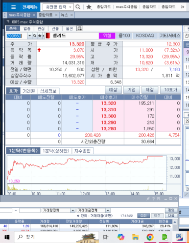Click the star favorites icon in top toolbar
The width and height of the screenshot is (189, 243).
click(x=89, y=7)
